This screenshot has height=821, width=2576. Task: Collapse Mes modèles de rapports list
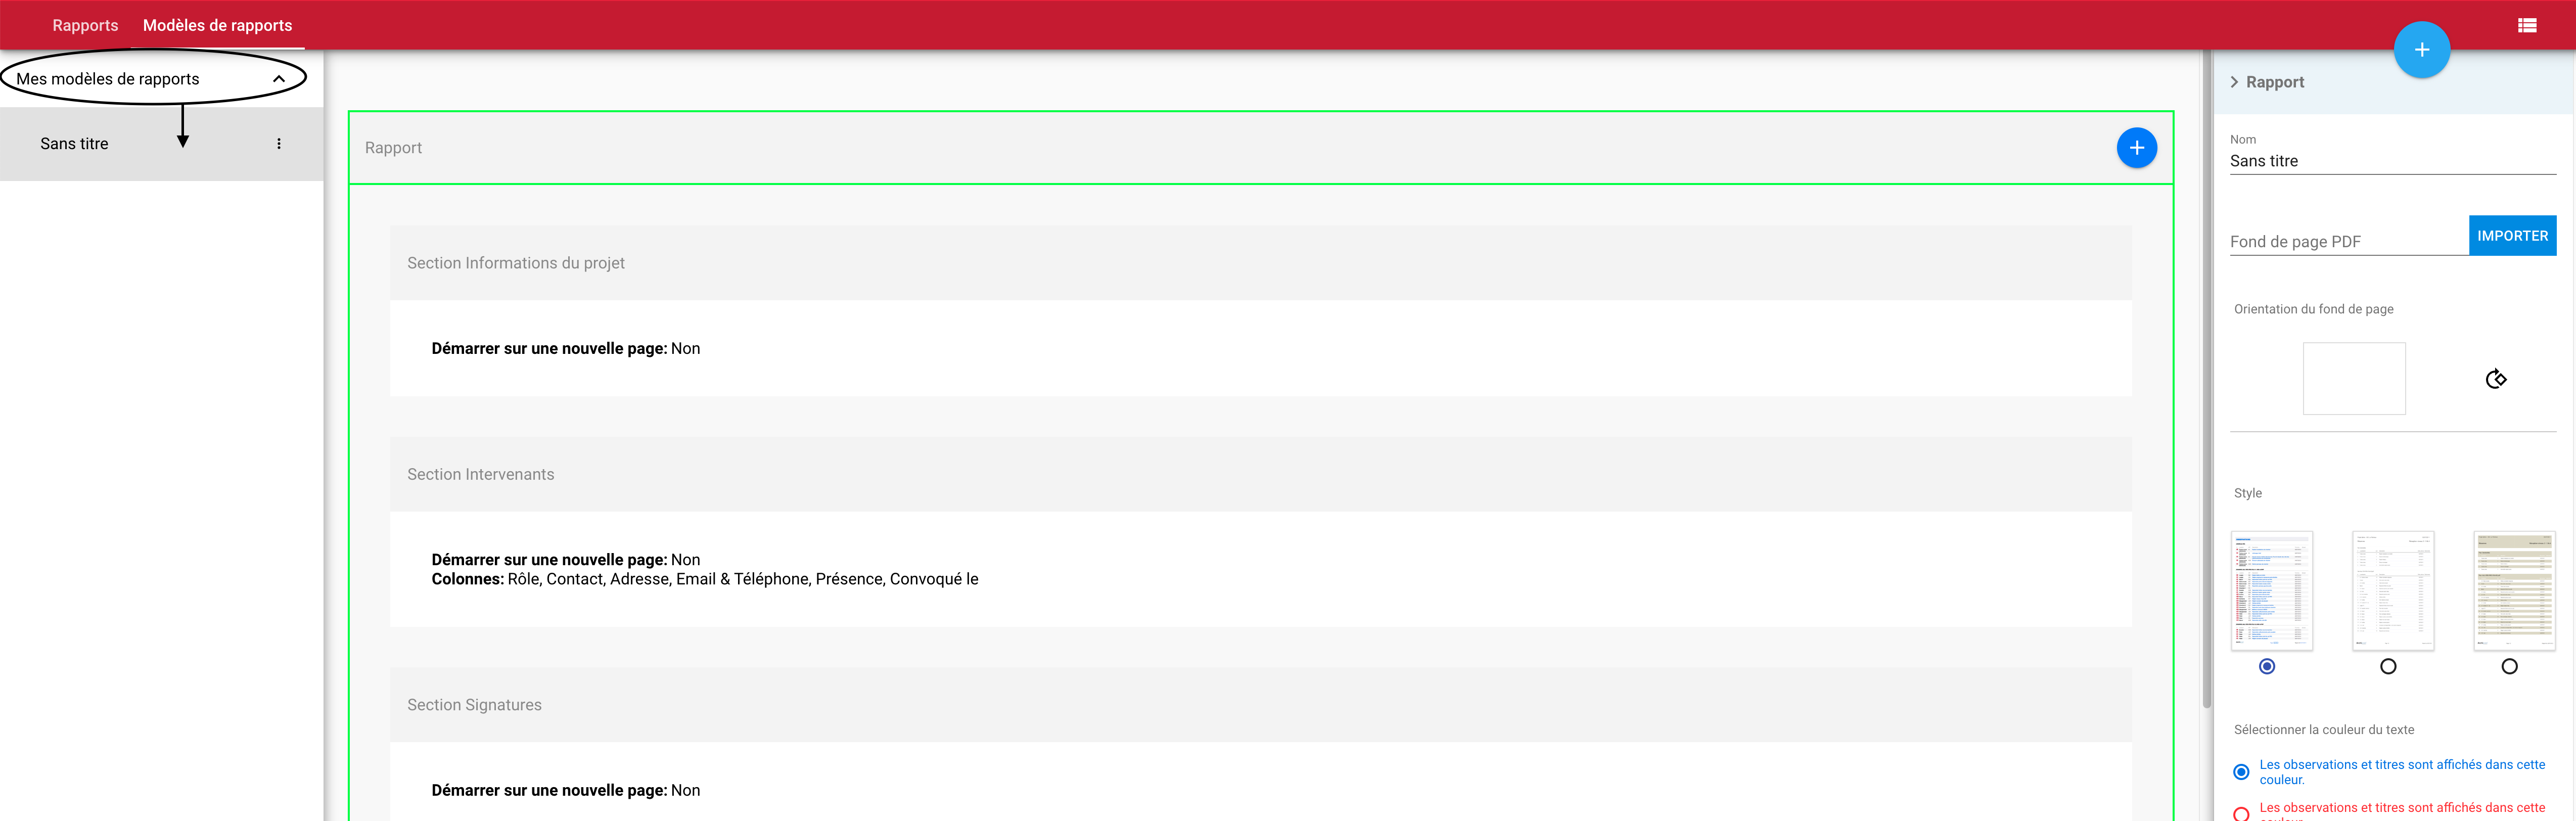(279, 79)
